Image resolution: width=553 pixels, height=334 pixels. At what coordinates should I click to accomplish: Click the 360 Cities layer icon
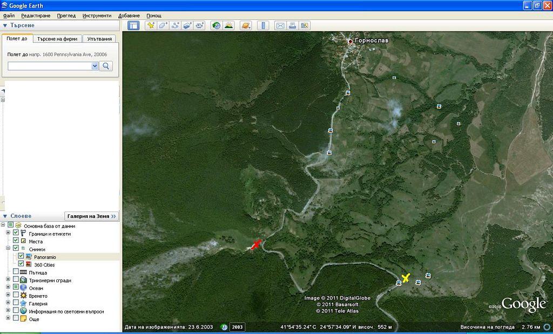[x=29, y=264]
